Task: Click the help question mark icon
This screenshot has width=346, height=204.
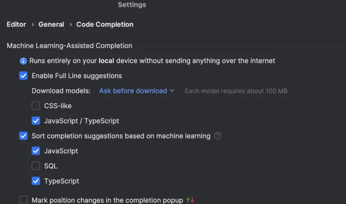Action: coord(218,136)
